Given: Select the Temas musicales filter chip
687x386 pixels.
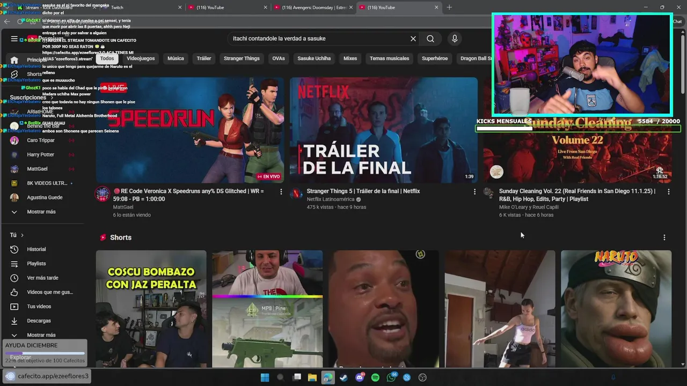Looking at the screenshot, I should (x=389, y=58).
